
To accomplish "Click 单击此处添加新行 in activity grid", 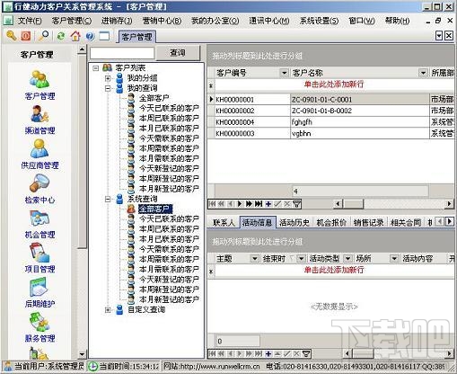I will pyautogui.click(x=334, y=270).
